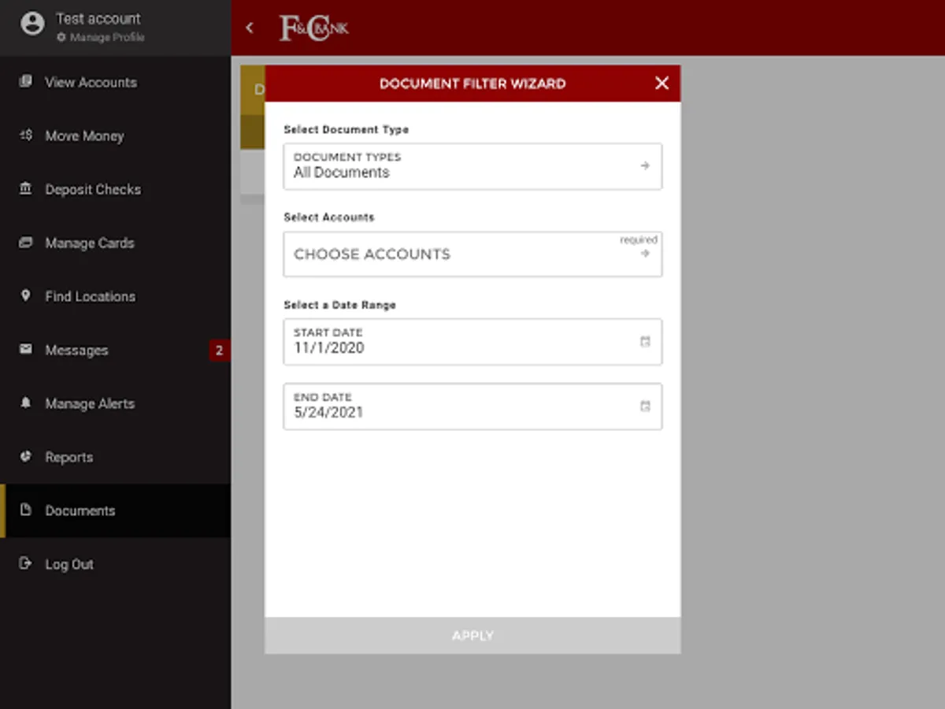
Task: Open the End Date calendar icon
Action: 645,406
